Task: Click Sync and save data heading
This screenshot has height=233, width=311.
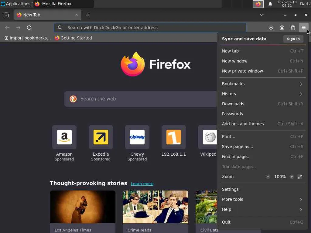Action: point(244,39)
